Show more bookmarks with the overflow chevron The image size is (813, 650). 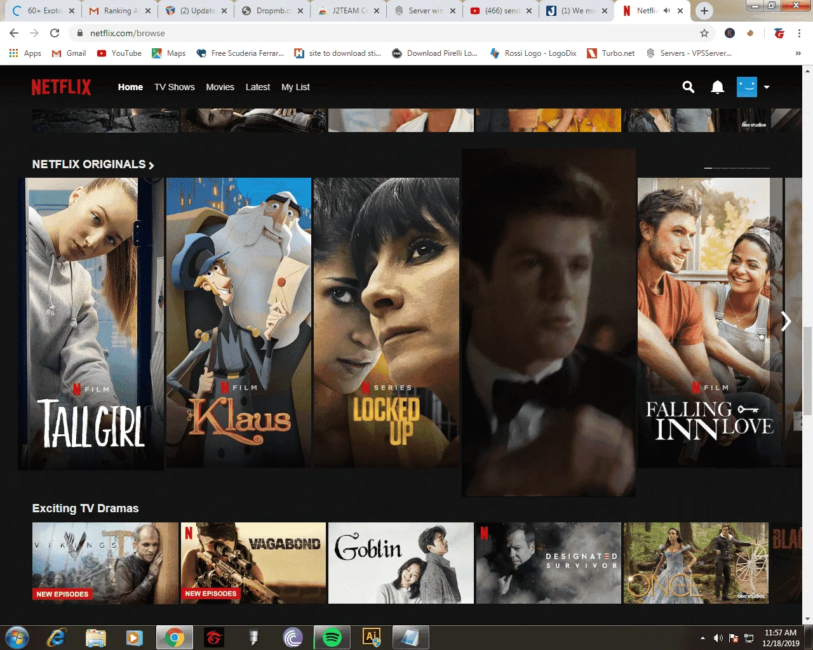[798, 53]
